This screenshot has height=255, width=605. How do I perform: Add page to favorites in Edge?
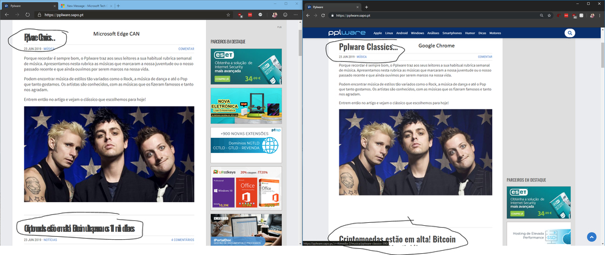(228, 15)
